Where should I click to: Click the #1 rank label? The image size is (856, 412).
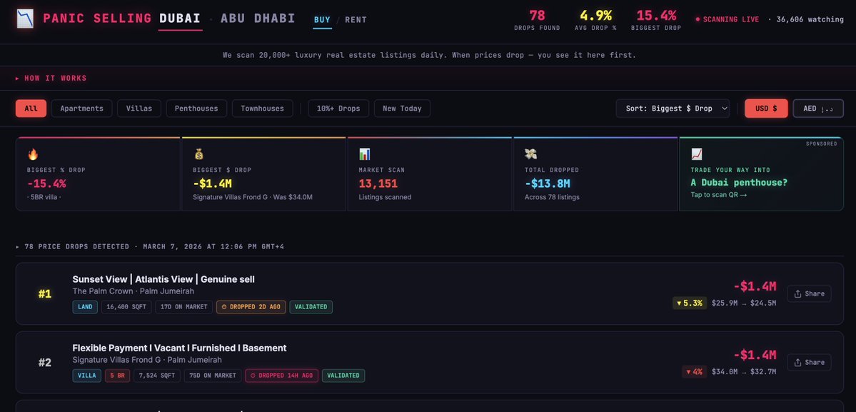45,293
